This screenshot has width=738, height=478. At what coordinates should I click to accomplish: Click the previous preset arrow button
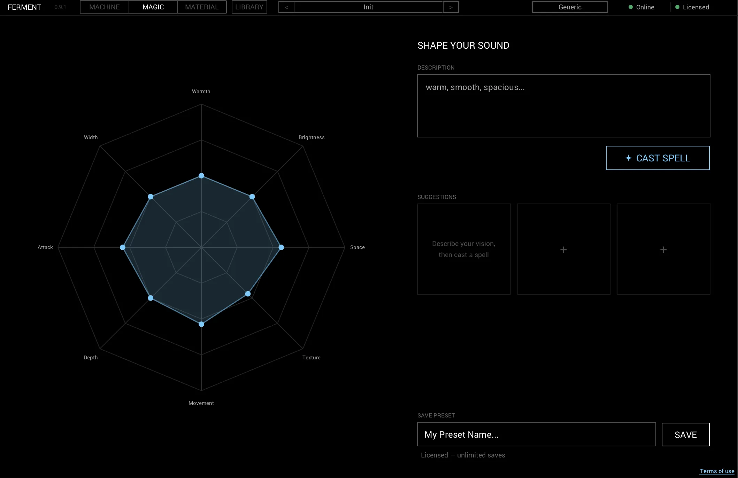pyautogui.click(x=286, y=7)
